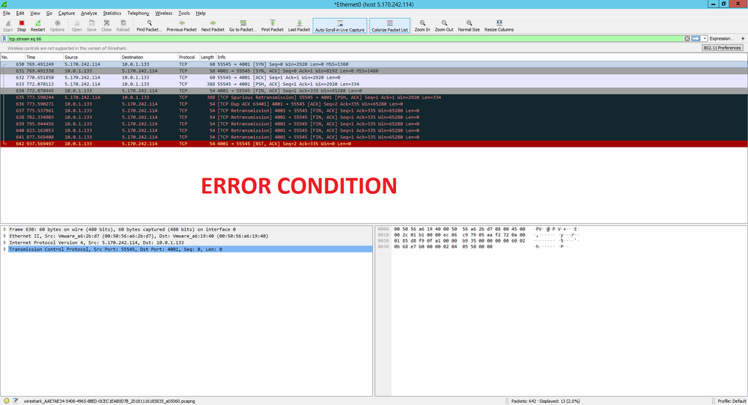Open the Capture menu
The width and height of the screenshot is (748, 405).
pyautogui.click(x=67, y=13)
